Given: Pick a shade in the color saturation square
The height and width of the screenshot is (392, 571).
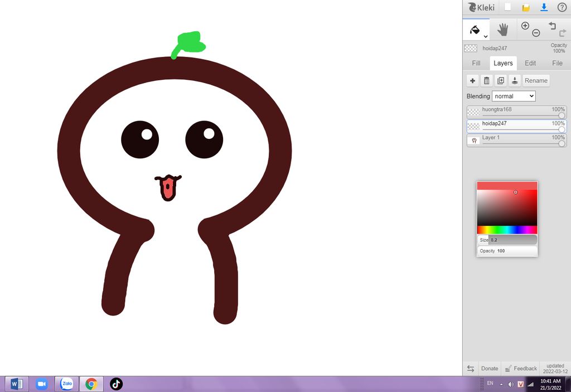Looking at the screenshot, I should click(x=507, y=207).
